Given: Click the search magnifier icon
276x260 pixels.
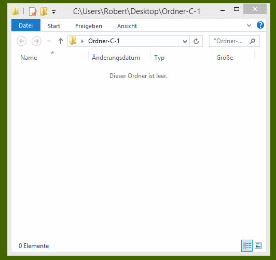Looking at the screenshot, I should (252, 41).
